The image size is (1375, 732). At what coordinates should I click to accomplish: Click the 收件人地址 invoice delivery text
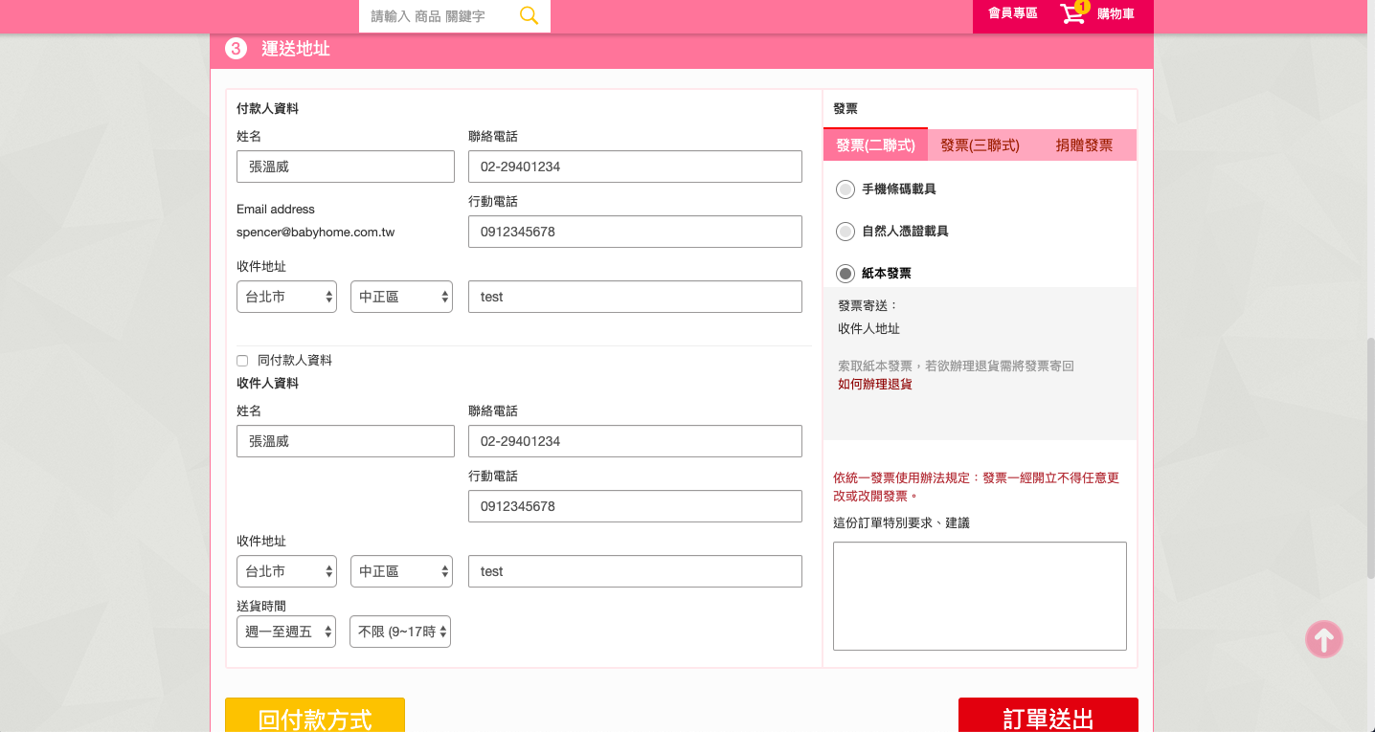click(x=868, y=328)
